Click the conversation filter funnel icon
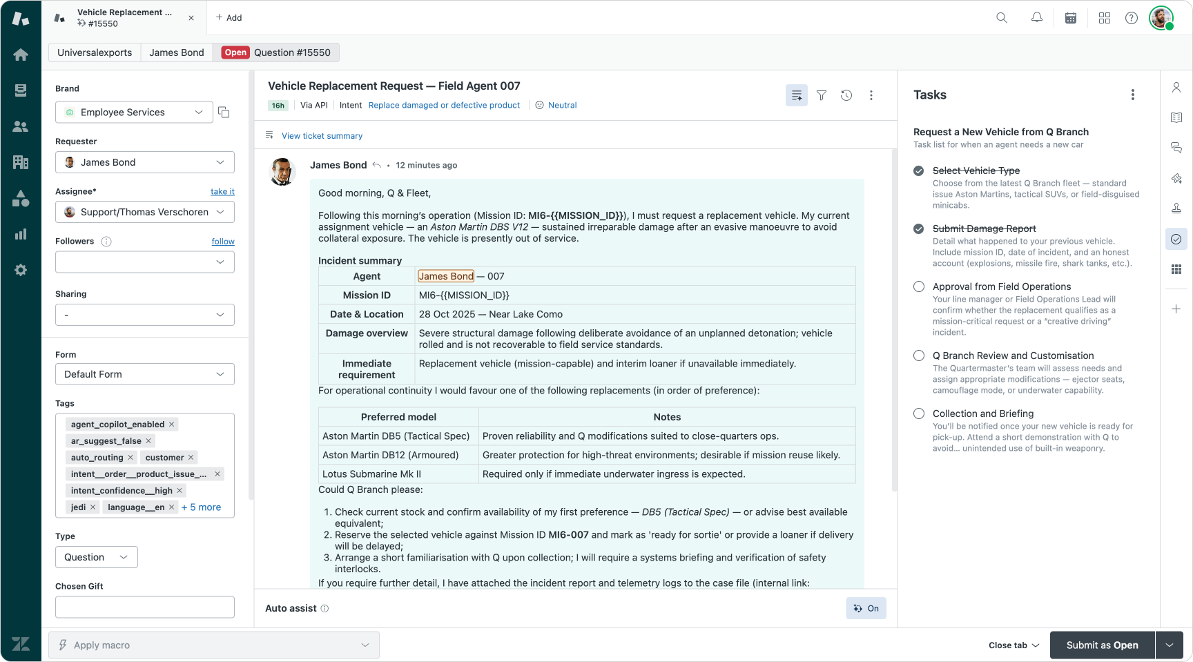Image resolution: width=1193 pixels, height=662 pixels. coord(822,95)
